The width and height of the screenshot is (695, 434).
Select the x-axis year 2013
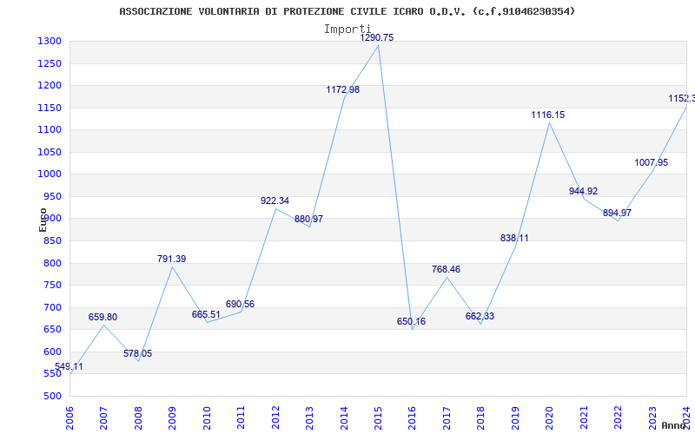pos(309,418)
